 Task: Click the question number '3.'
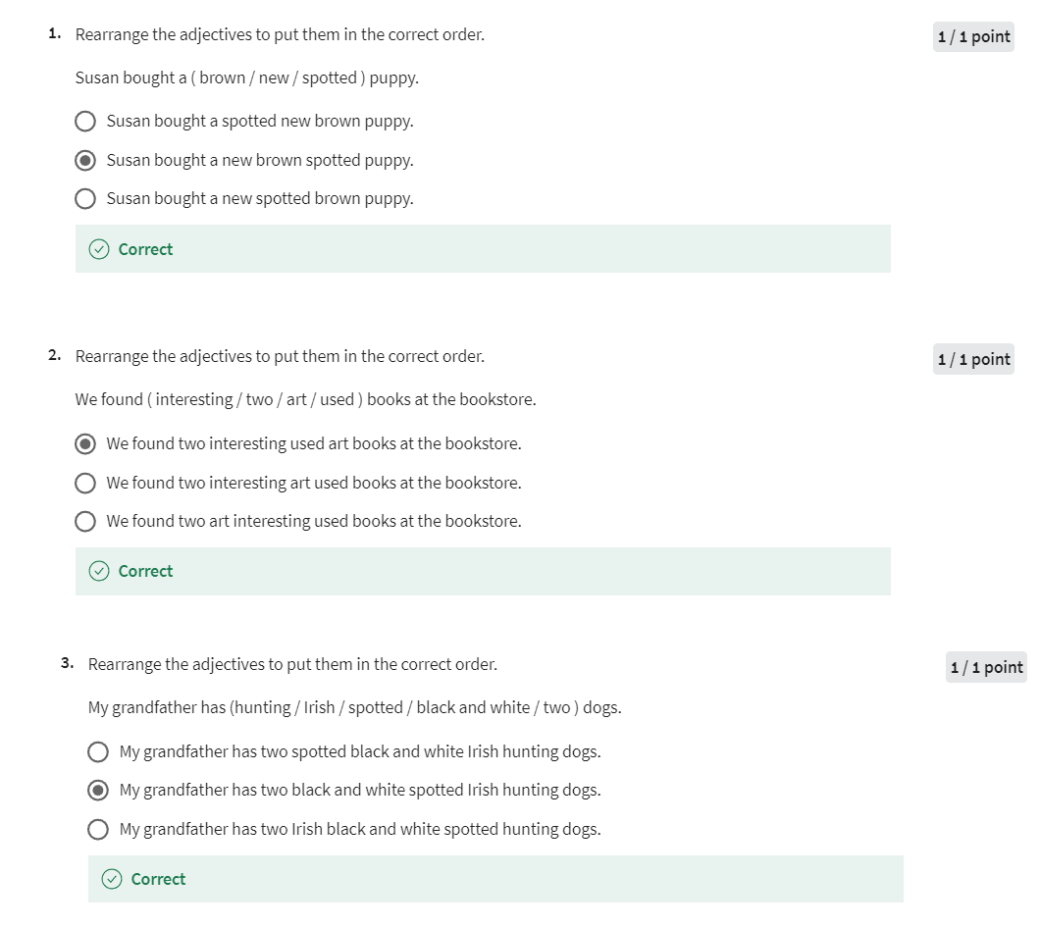coord(67,663)
